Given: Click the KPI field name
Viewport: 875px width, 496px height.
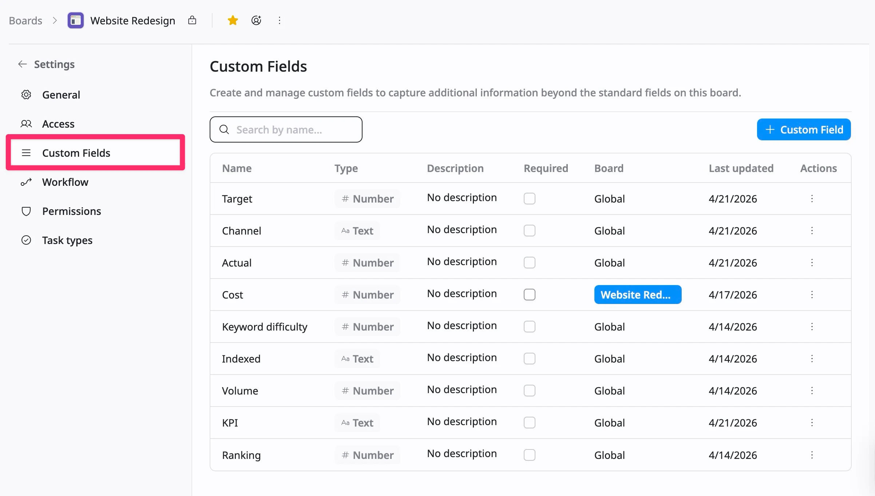Looking at the screenshot, I should coord(230,423).
